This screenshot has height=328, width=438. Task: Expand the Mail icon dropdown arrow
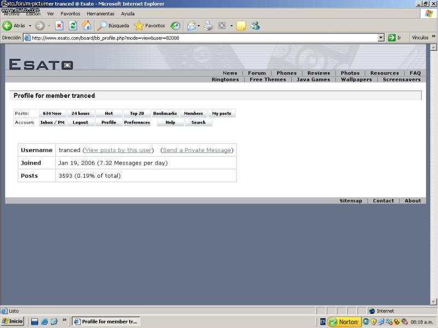199,26
